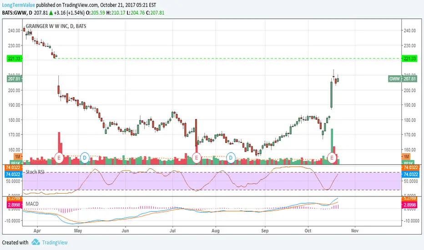This screenshot has width=424, height=250.
Task: Click the GWW ticker tag on right axis
Action: click(x=394, y=79)
